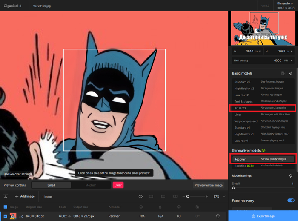This screenshot has height=221, width=298.
Task: Open the Pixel density PPI unit dropdown
Action: (288, 60)
